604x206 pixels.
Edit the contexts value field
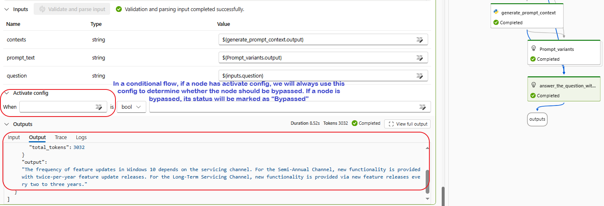(x=323, y=40)
